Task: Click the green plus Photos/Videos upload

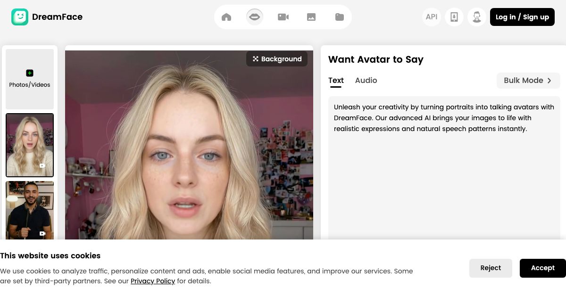Action: (30, 74)
